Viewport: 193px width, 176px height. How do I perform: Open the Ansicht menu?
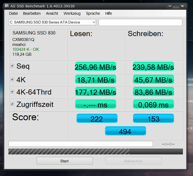click(52, 13)
